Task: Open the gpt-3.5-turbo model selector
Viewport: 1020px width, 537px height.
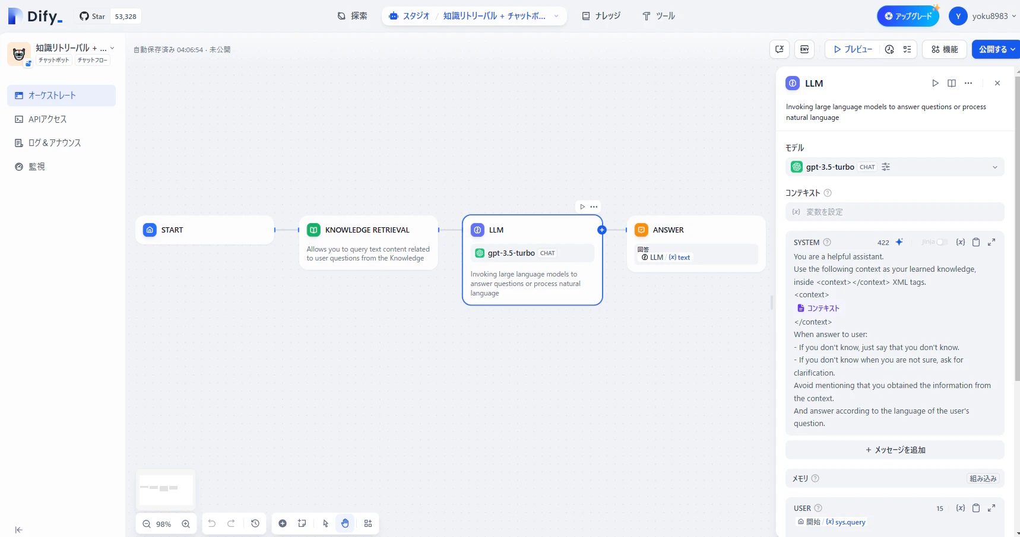Action: coord(895,167)
